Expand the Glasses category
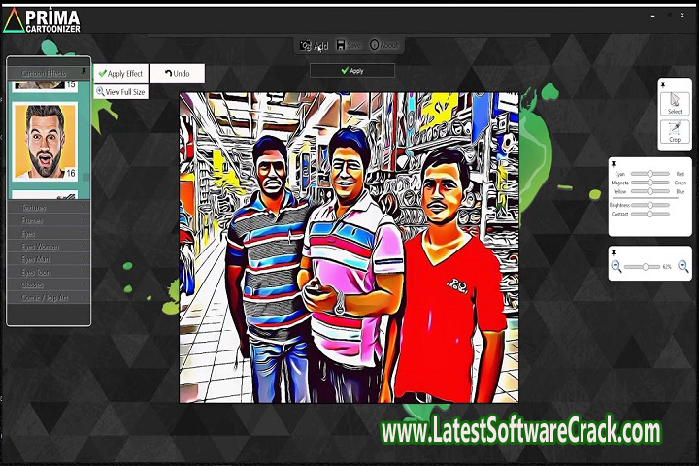This screenshot has width=699, height=466. [x=49, y=284]
